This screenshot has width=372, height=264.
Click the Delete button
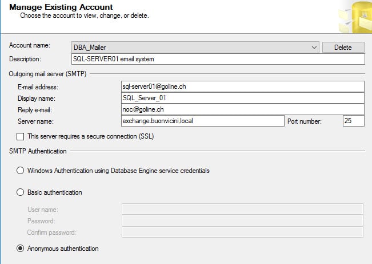(343, 48)
